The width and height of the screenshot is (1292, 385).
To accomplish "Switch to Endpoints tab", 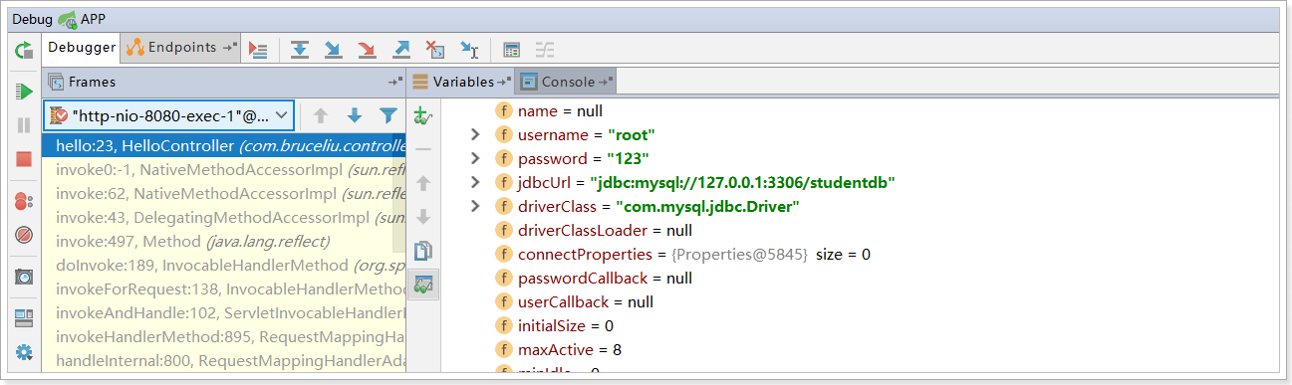I will coord(180,47).
